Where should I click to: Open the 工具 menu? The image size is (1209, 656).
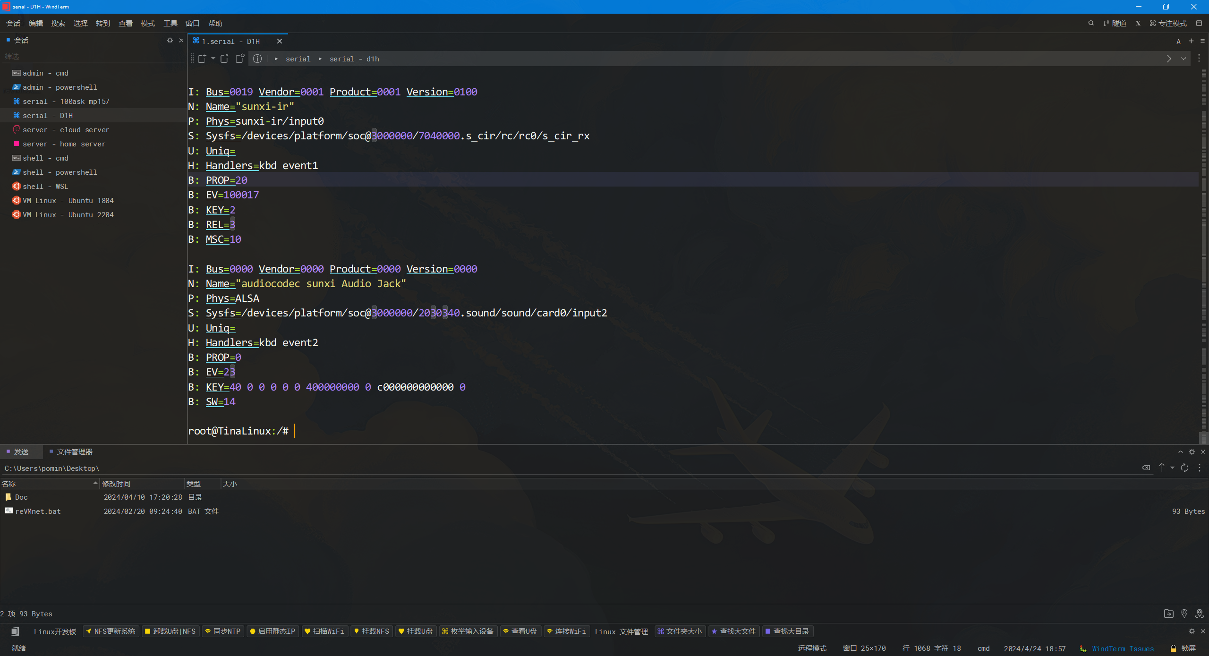coord(170,23)
